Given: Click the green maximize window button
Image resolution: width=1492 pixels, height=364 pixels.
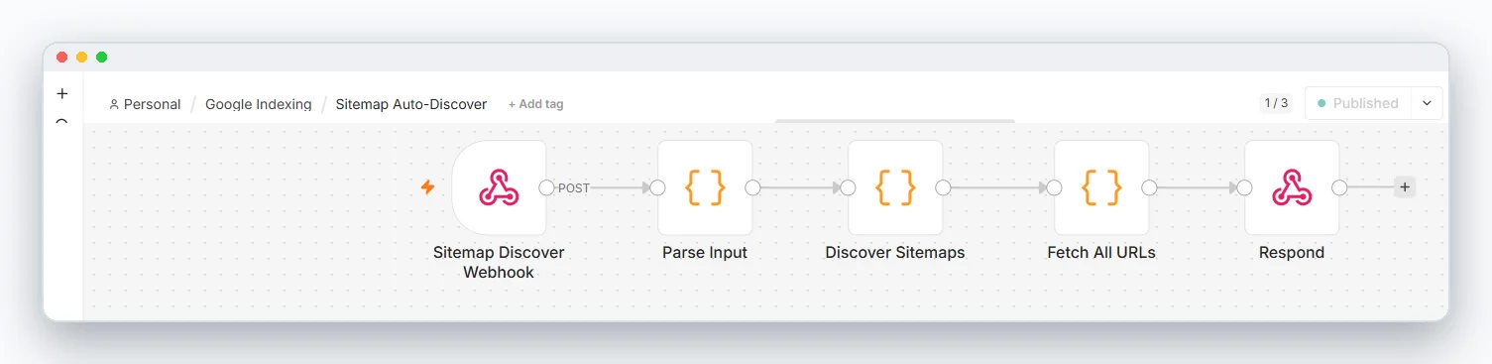Looking at the screenshot, I should (101, 58).
